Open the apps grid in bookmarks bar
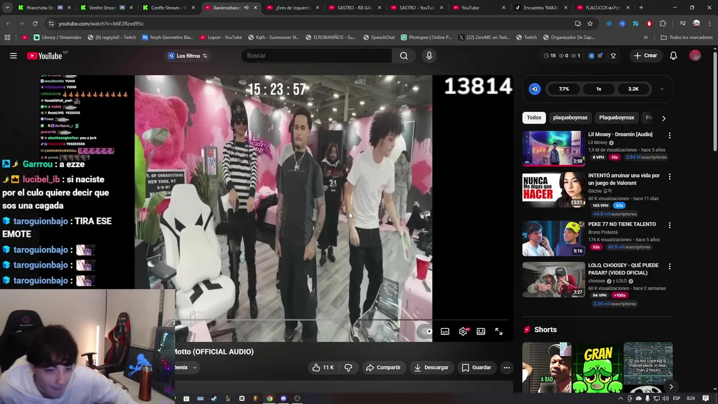The width and height of the screenshot is (718, 404). (x=7, y=38)
